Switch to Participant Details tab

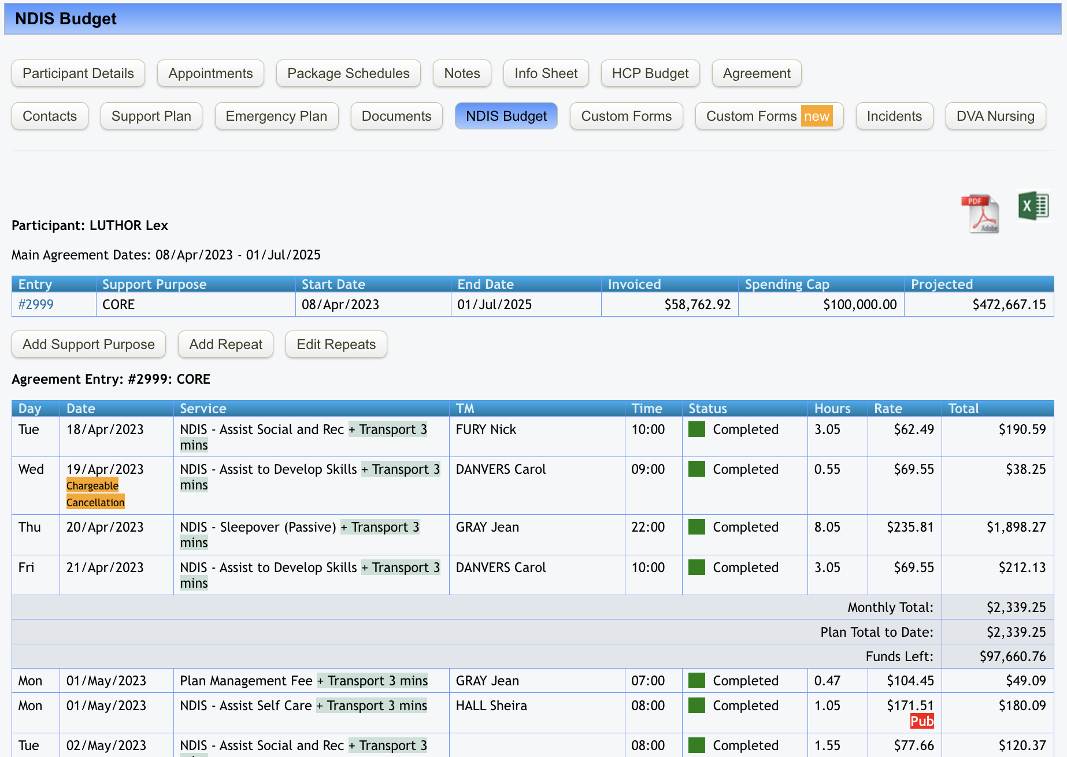tap(78, 73)
